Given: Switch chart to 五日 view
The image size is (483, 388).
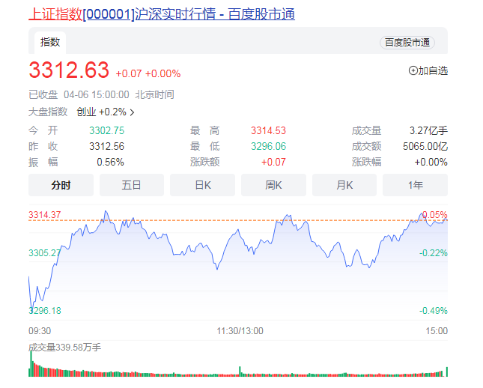Looking at the screenshot, I should pos(132,185).
